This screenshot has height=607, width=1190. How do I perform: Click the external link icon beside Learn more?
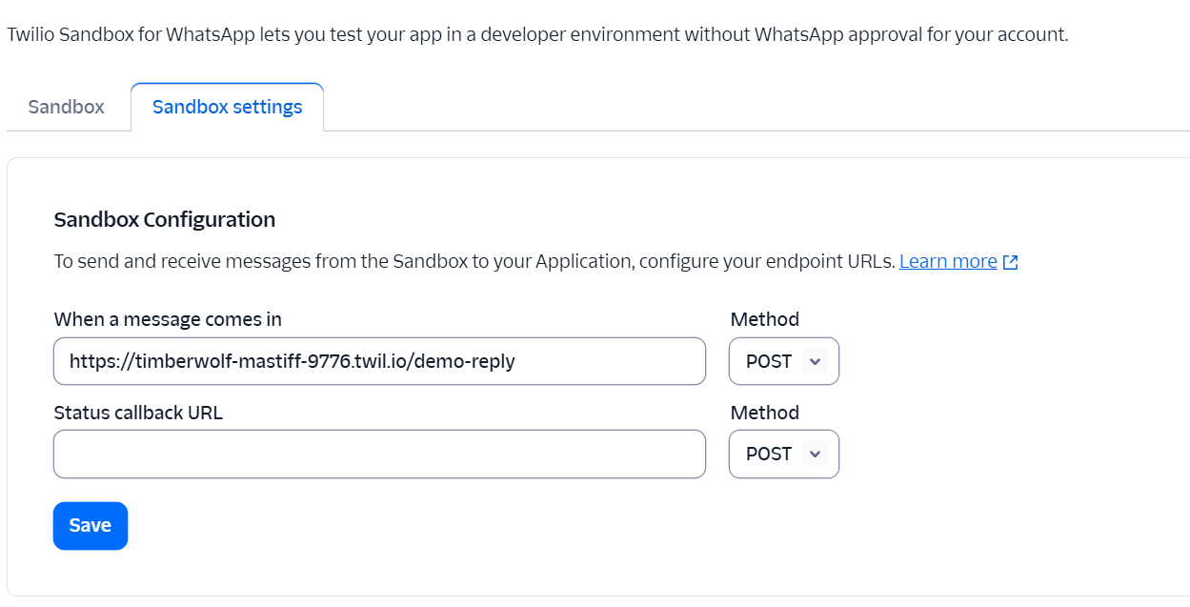[1011, 262]
